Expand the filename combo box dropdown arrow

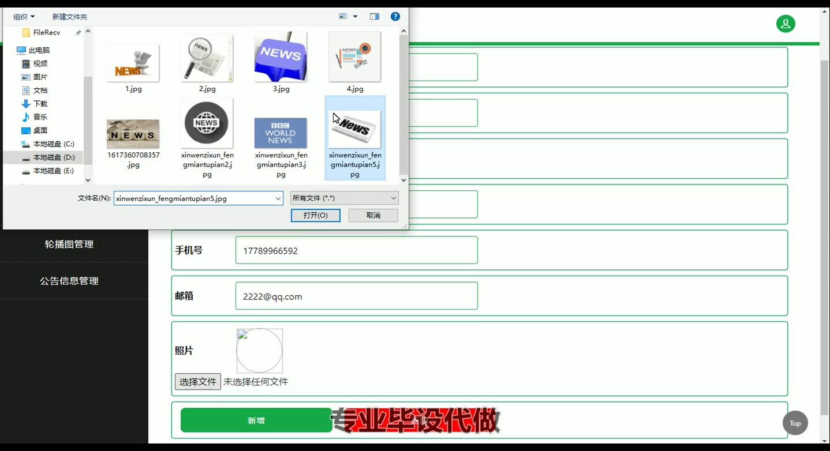point(278,198)
